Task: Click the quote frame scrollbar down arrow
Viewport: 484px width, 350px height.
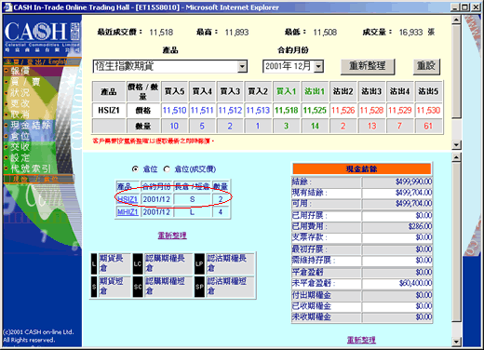Action: coord(456,145)
